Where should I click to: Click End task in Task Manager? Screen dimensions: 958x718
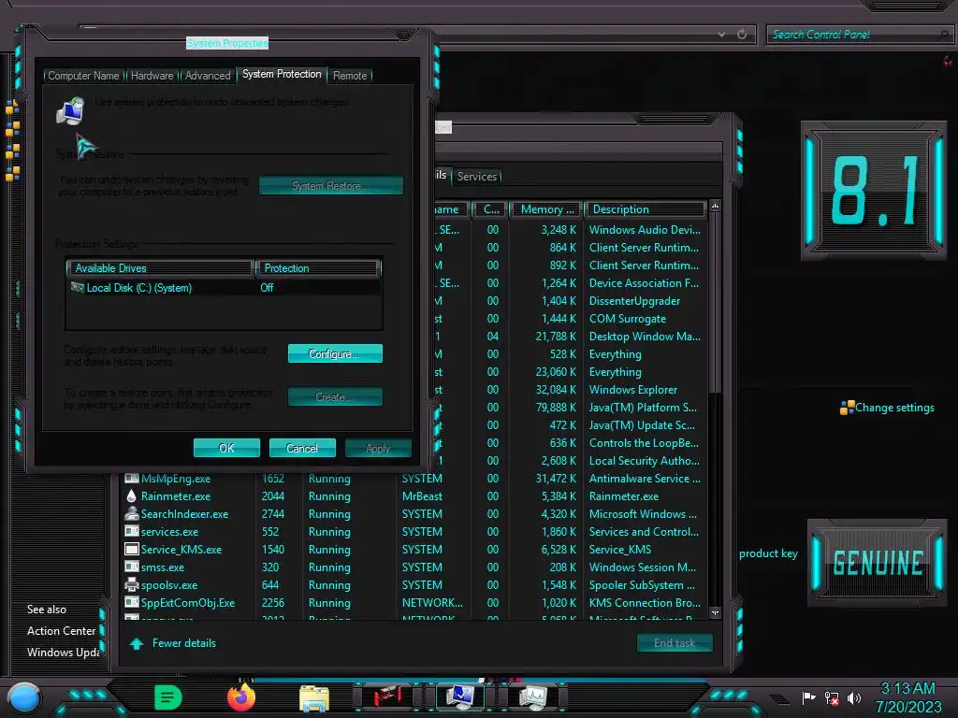tap(675, 643)
